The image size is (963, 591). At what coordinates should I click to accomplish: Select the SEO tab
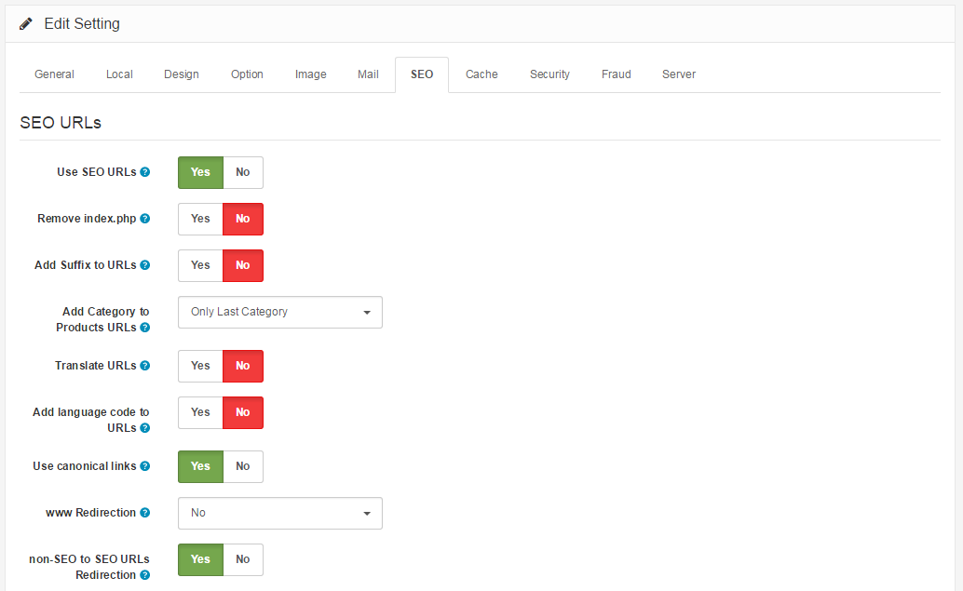click(422, 74)
